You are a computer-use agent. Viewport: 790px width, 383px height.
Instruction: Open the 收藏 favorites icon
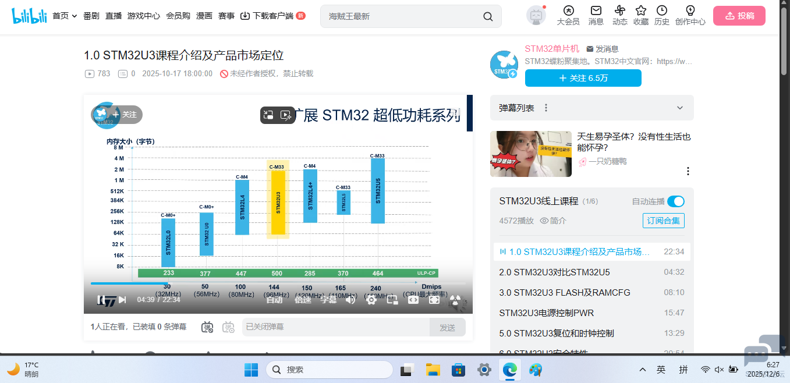[641, 16]
